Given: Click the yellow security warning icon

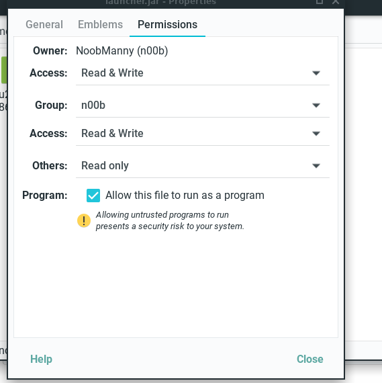Looking at the screenshot, I should [84, 220].
